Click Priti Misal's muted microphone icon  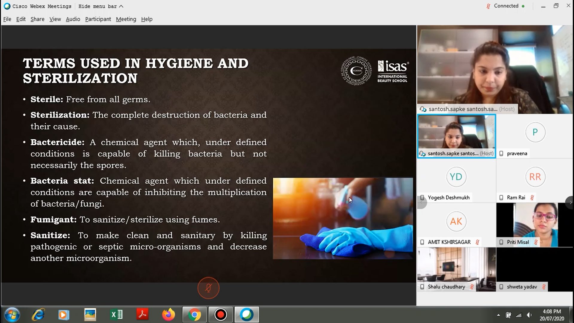[x=536, y=242]
